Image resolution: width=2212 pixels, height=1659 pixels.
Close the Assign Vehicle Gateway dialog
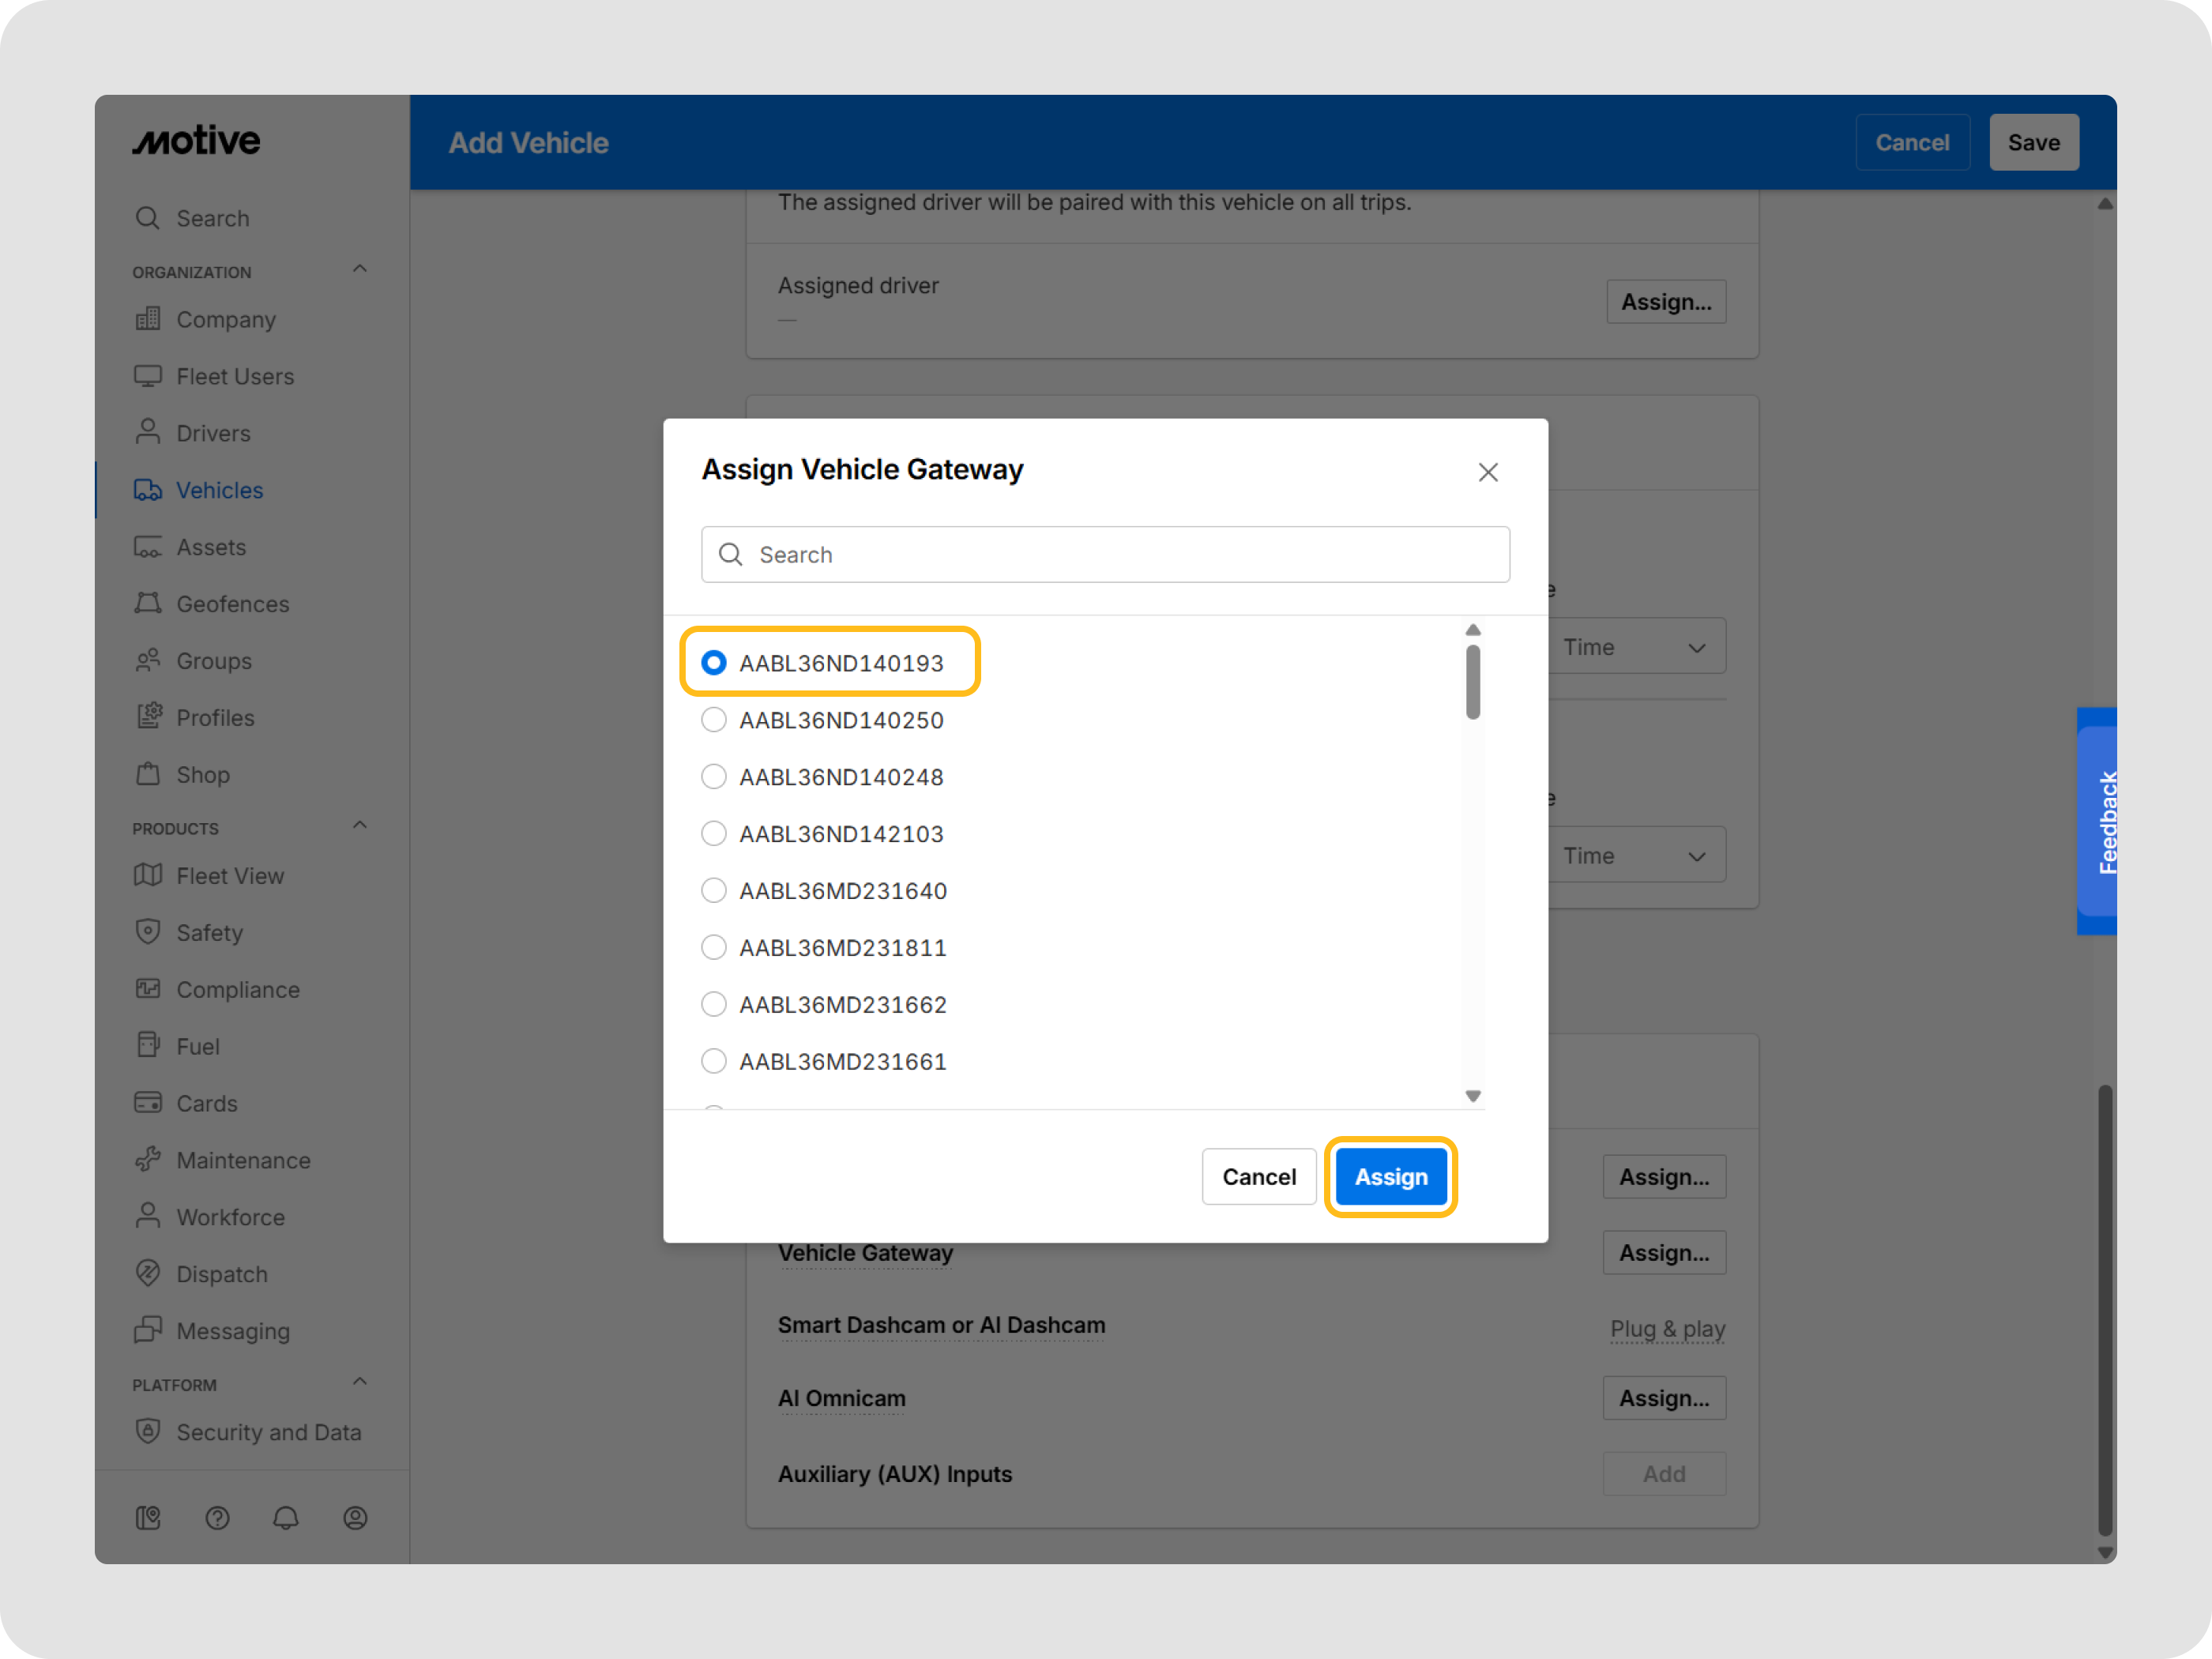1488,472
